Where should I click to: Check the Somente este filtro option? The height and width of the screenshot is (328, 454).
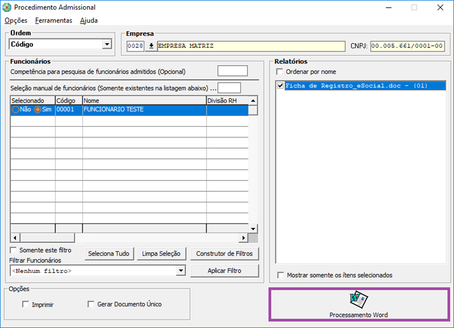click(x=14, y=250)
